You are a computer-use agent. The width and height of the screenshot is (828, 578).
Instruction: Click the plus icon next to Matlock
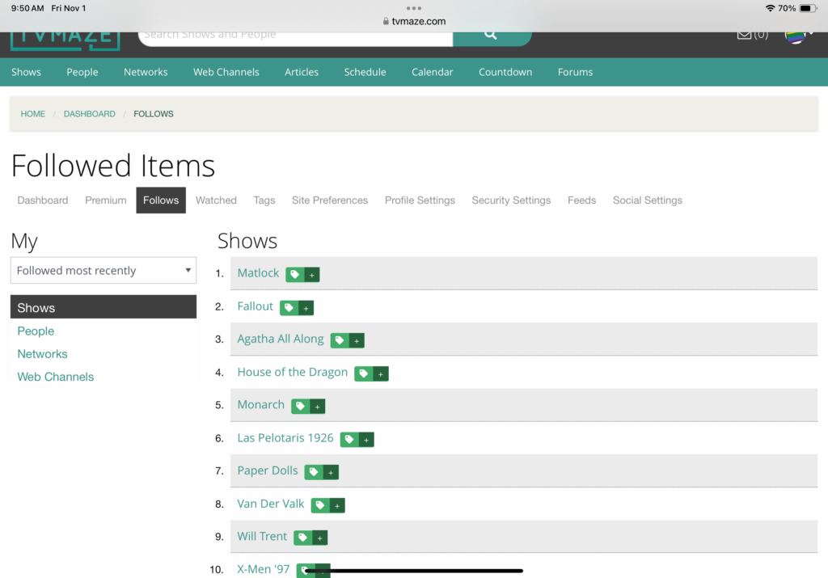coord(312,275)
